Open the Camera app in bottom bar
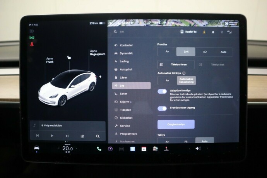Image resolution: width=267 pixels, height=178 pixels. pyautogui.click(x=110, y=149)
